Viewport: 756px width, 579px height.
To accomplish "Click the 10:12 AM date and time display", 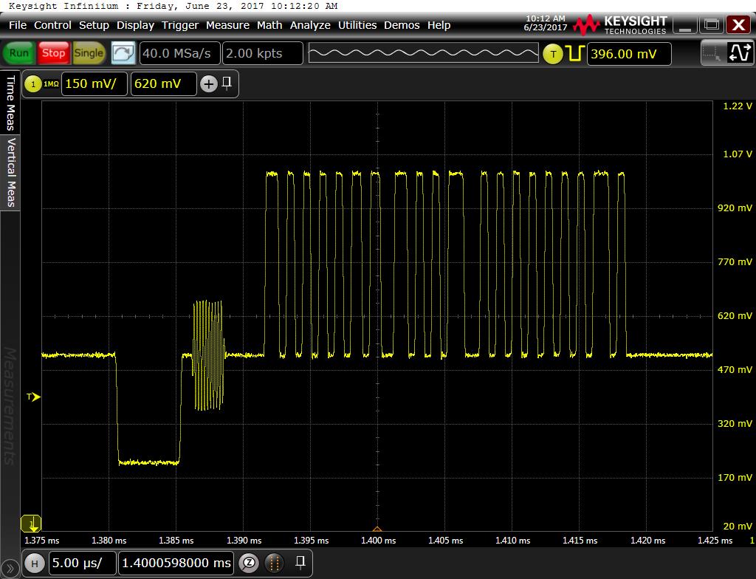I will (x=546, y=23).
